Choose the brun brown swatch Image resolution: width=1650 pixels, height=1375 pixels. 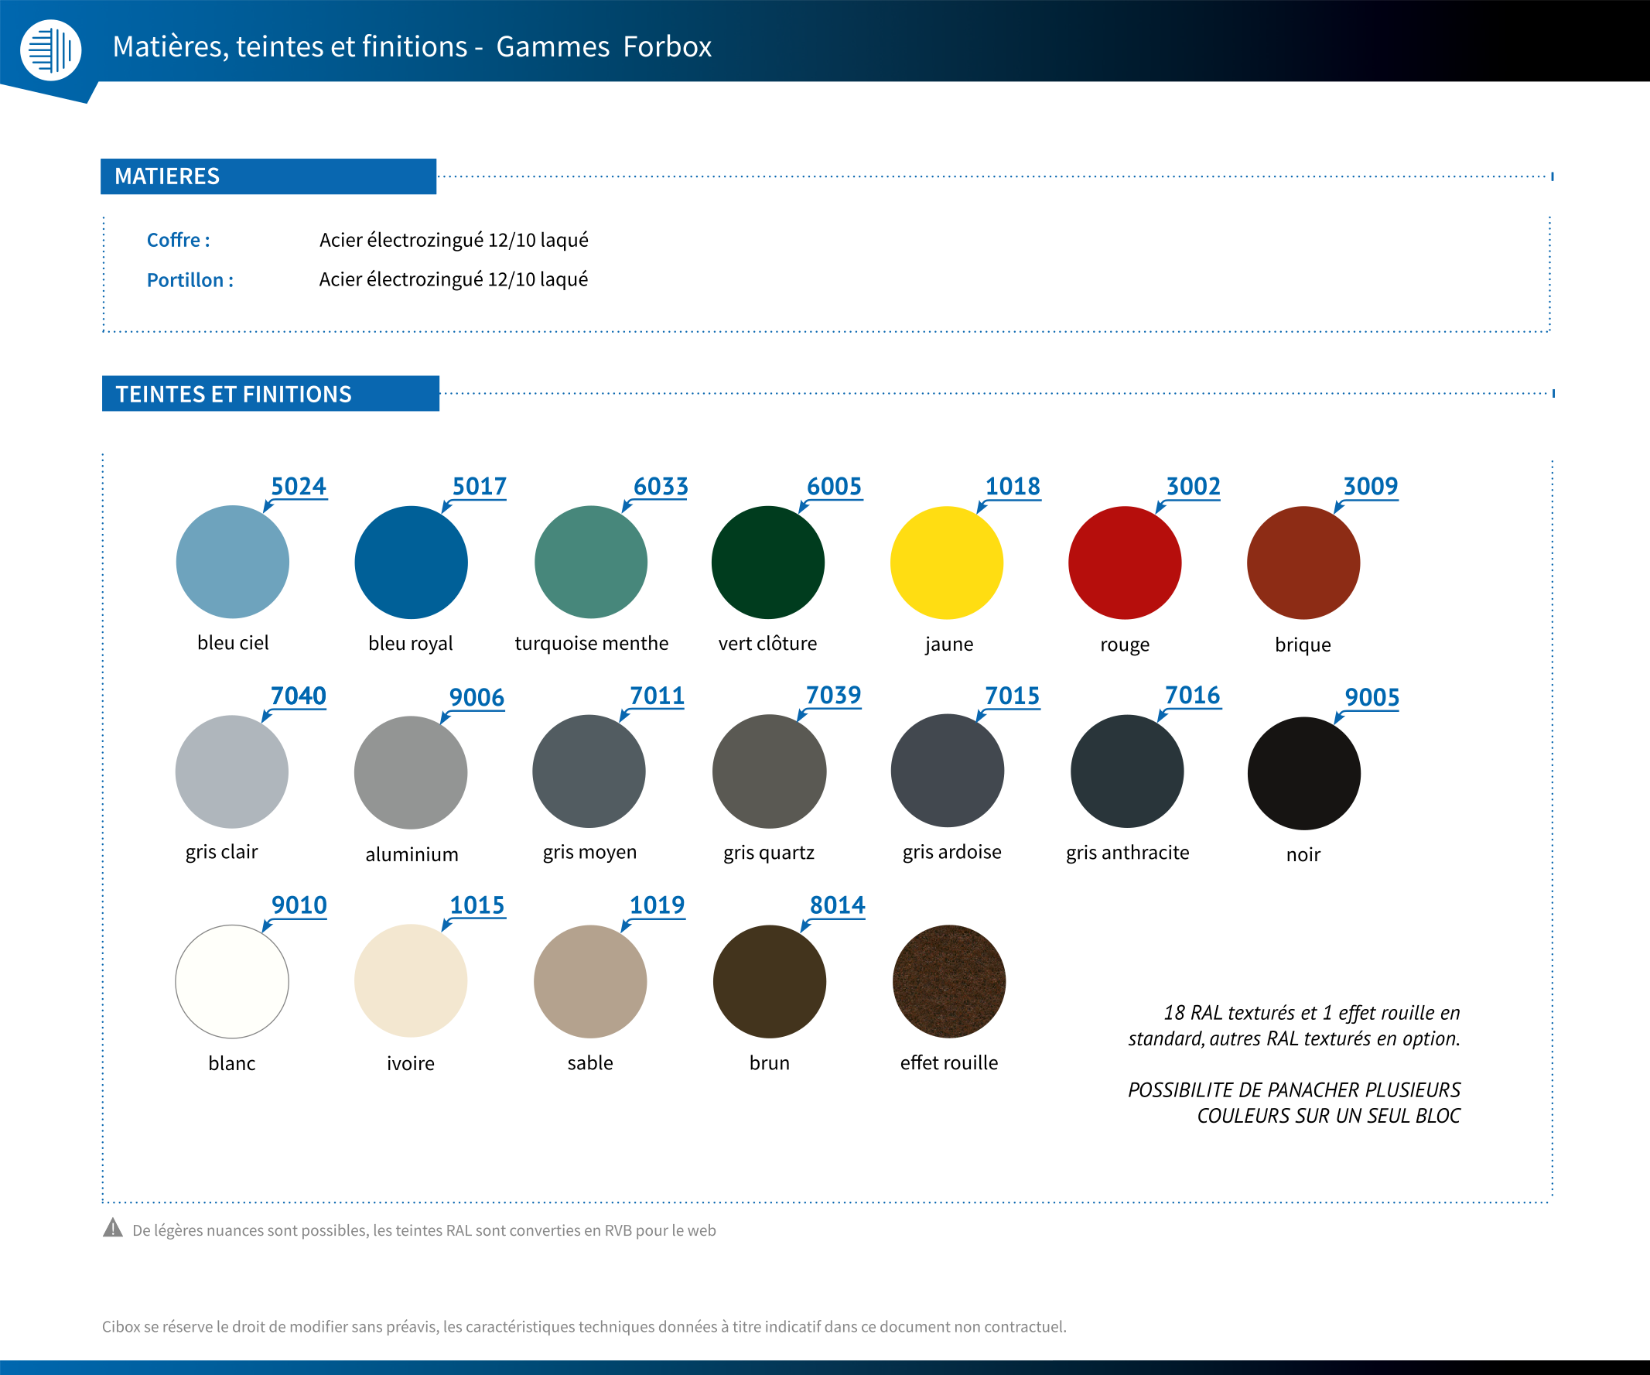(769, 981)
